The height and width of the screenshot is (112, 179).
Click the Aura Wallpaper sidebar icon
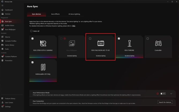coord(2,29)
